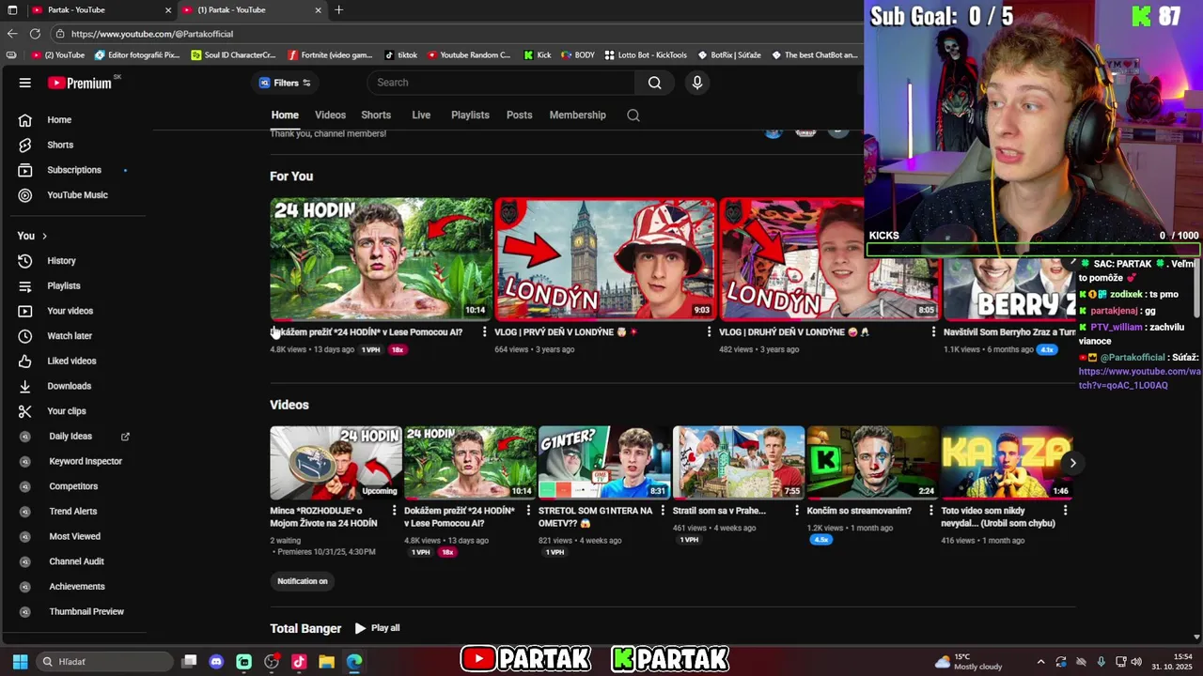Open options menu for VLOG PRVÝ DEŇ video
The height and width of the screenshot is (676, 1203).
point(709,332)
